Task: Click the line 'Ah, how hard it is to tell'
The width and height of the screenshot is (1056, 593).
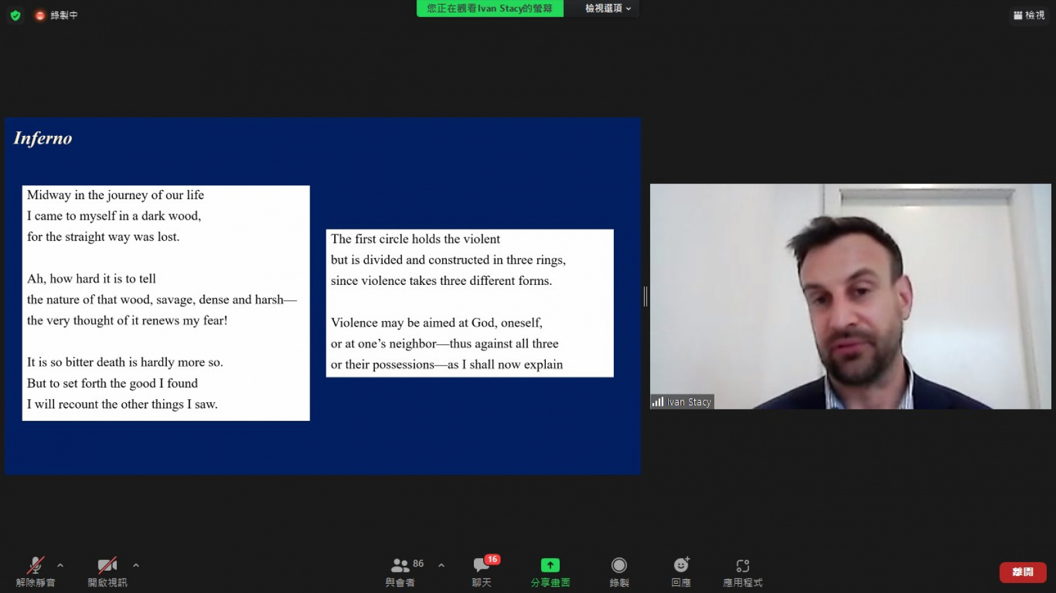Action: [92, 279]
